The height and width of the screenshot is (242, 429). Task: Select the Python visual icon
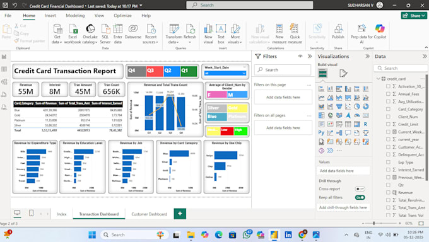(x=321, y=133)
